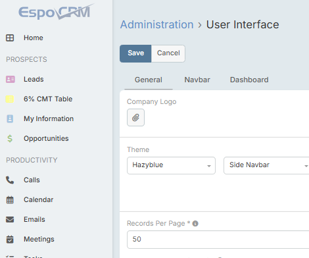Open the Home sidebar link
309x258 pixels.
point(34,38)
